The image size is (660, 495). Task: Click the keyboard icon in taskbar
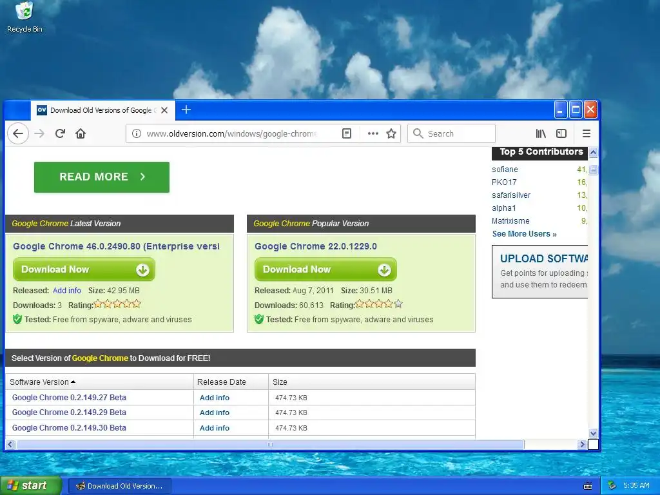pos(588,486)
